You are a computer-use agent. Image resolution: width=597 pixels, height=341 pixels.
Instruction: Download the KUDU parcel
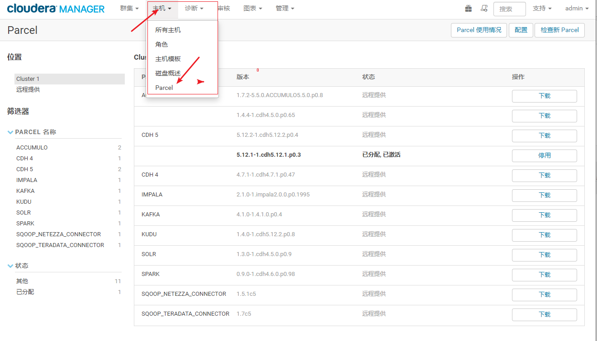[x=545, y=235]
